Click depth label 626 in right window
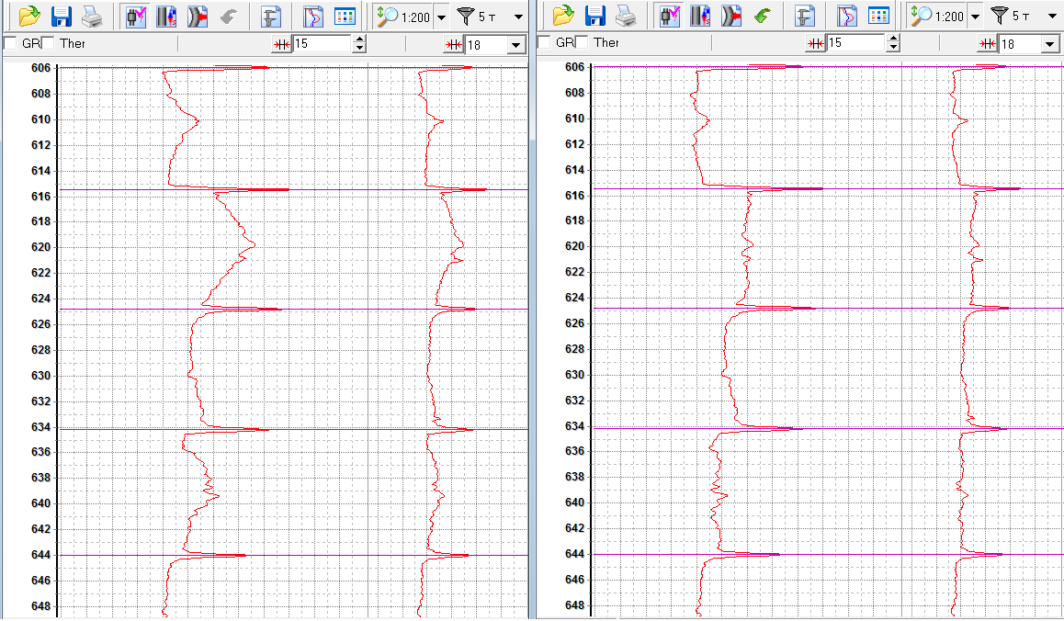This screenshot has width=1064, height=621. [x=575, y=323]
